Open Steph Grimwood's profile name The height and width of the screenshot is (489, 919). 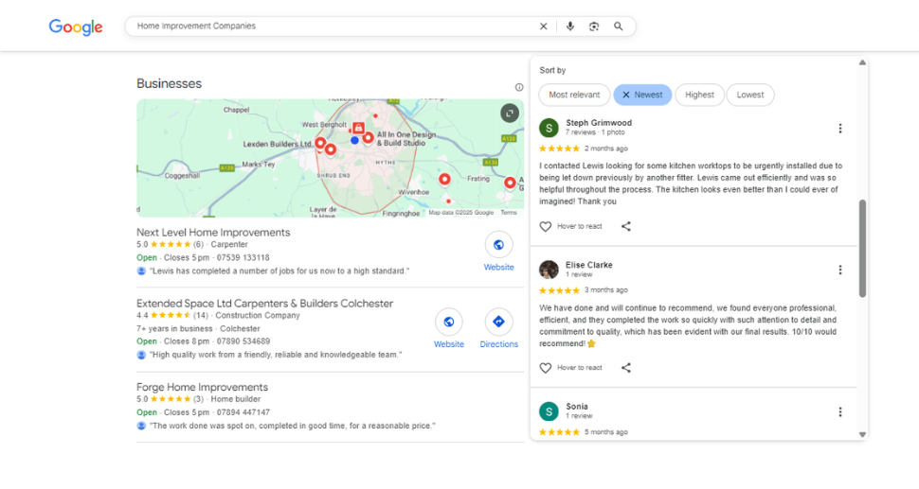(599, 123)
